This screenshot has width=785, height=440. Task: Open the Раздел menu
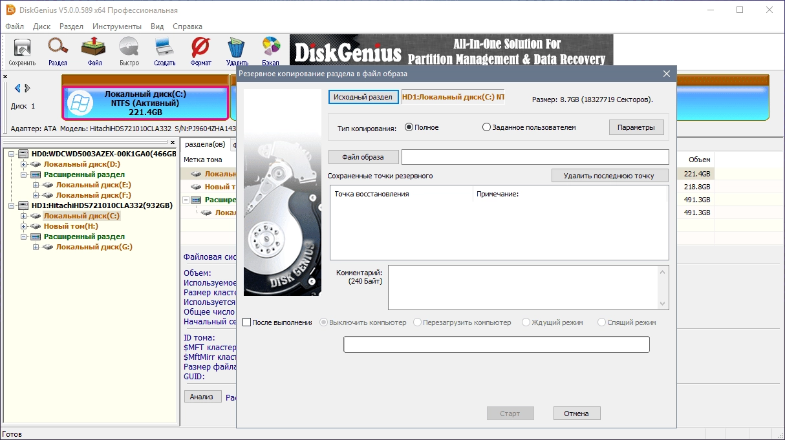pos(71,26)
